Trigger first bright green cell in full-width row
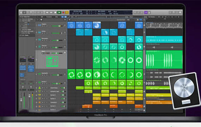The width and height of the screenshot is (201, 127). (x=71, y=74)
